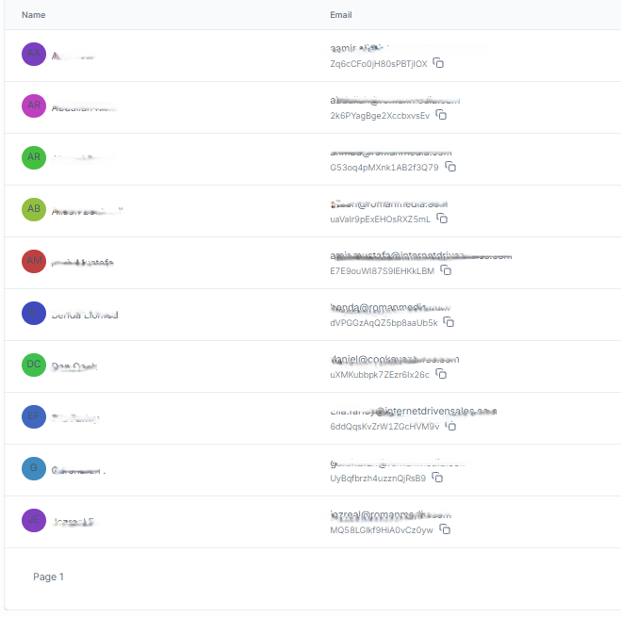Click the blue G avatar
The width and height of the screenshot is (621, 617).
(34, 468)
